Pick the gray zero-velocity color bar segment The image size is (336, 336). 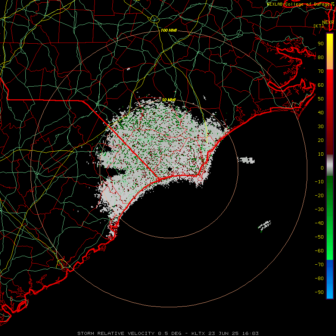click(330, 165)
